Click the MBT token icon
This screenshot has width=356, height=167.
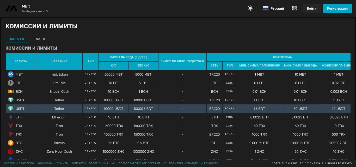11,74
